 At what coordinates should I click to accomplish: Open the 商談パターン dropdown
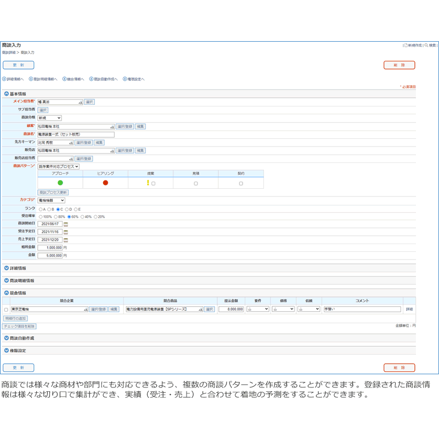click(58, 166)
